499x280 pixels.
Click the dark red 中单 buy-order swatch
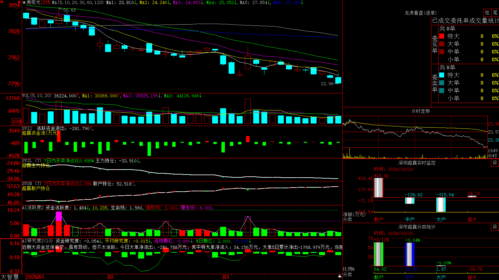pyautogui.click(x=442, y=52)
